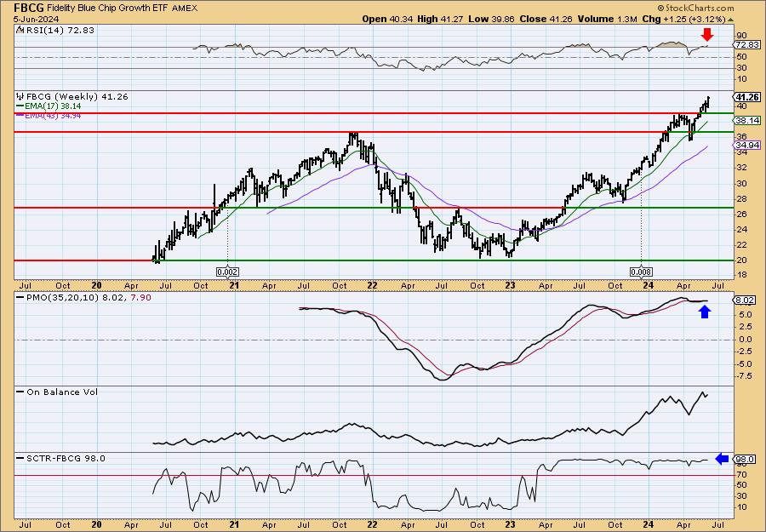Click the RSI(14) 72.83 legend label
The width and height of the screenshot is (766, 532).
[60, 30]
